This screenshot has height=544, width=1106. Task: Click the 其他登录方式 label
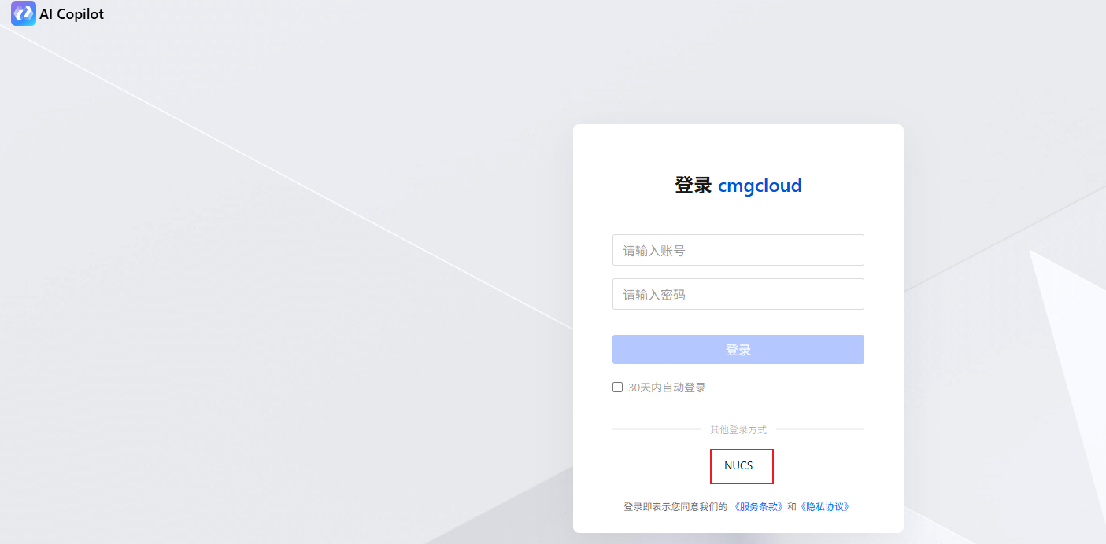738,430
